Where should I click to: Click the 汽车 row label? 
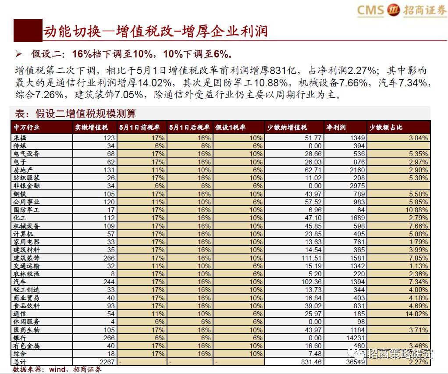pos(20,282)
